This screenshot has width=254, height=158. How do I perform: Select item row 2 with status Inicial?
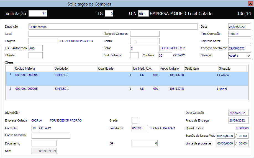coord(127,93)
